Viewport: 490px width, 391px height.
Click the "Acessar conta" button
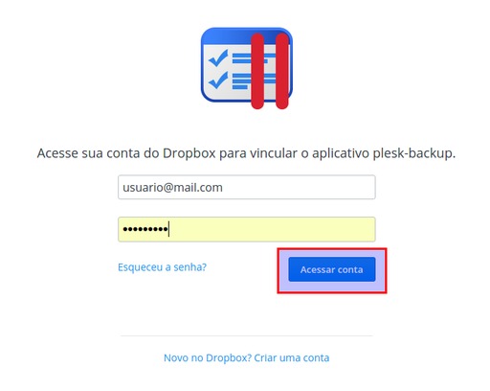(x=332, y=269)
